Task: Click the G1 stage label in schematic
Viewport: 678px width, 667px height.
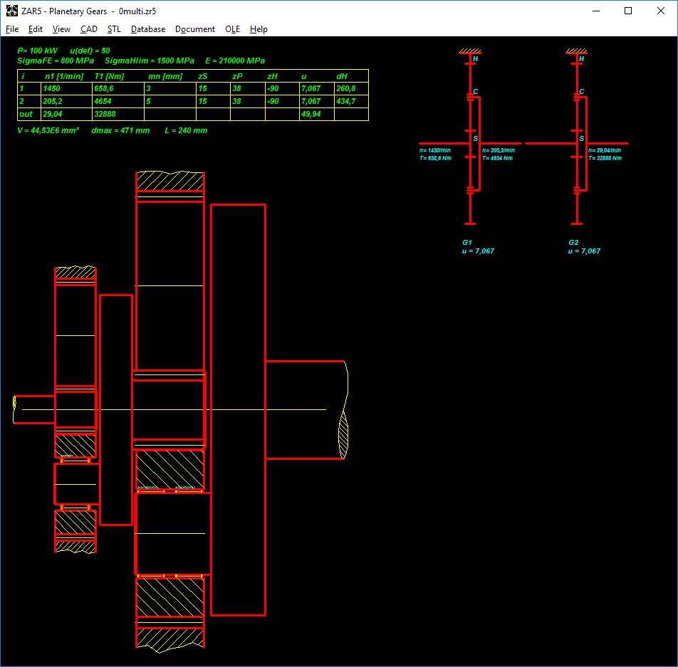Action: 467,242
